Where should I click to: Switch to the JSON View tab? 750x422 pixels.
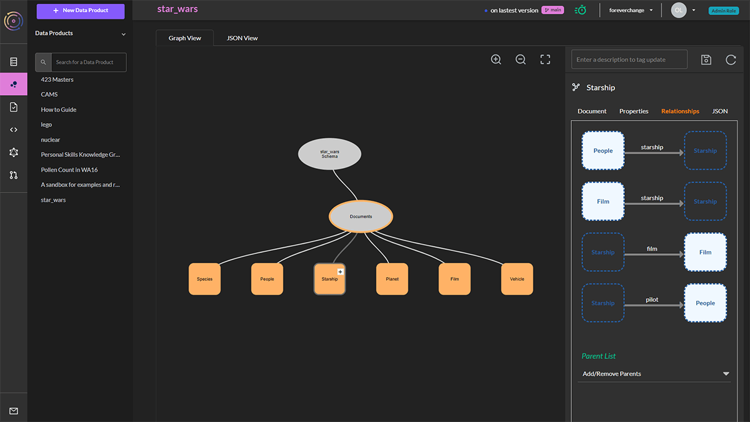point(242,38)
